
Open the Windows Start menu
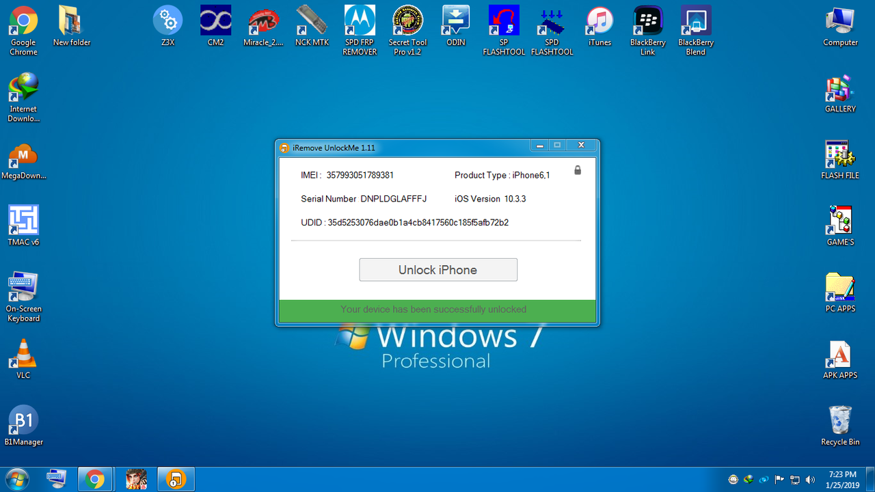click(x=16, y=479)
